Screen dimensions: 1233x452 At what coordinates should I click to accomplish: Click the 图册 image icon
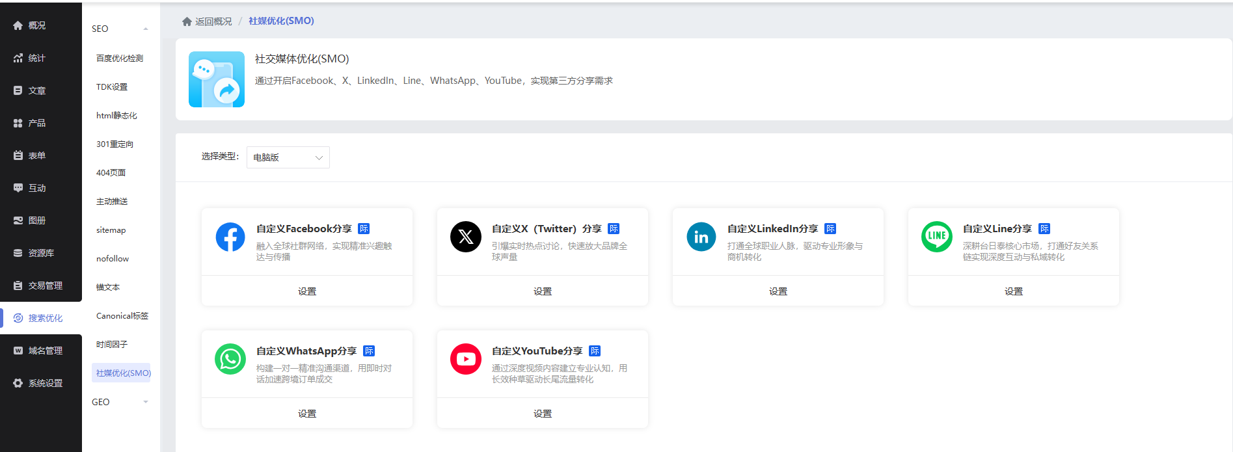[18, 220]
